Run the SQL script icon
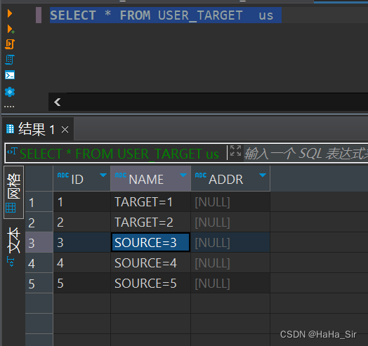368x346 pixels. 10,44
